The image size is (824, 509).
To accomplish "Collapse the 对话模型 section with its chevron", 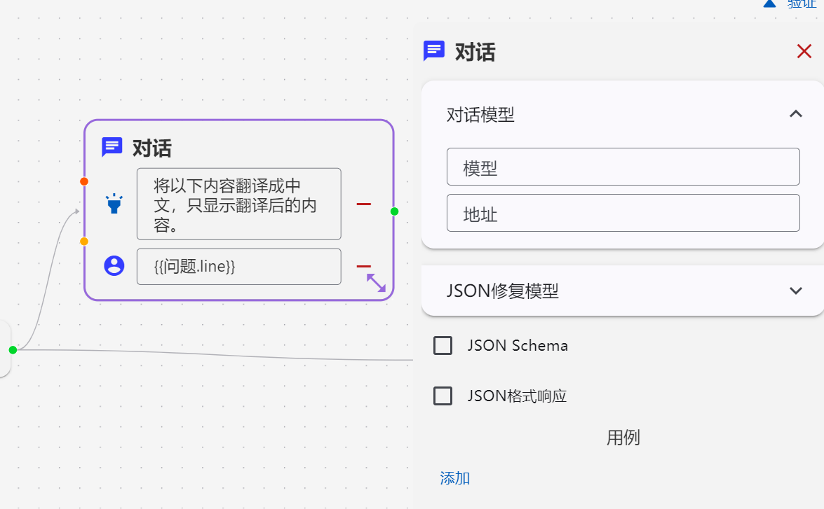I will tap(796, 114).
